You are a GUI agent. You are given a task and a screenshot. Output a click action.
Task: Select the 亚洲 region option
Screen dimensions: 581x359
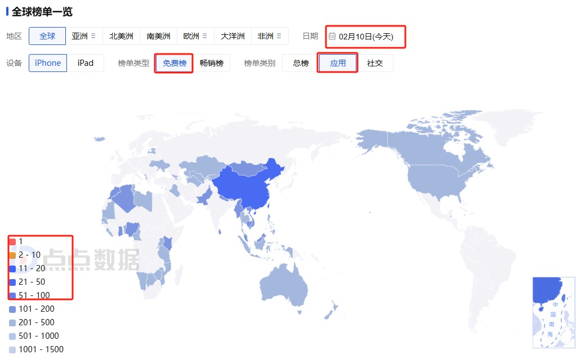[x=80, y=36]
